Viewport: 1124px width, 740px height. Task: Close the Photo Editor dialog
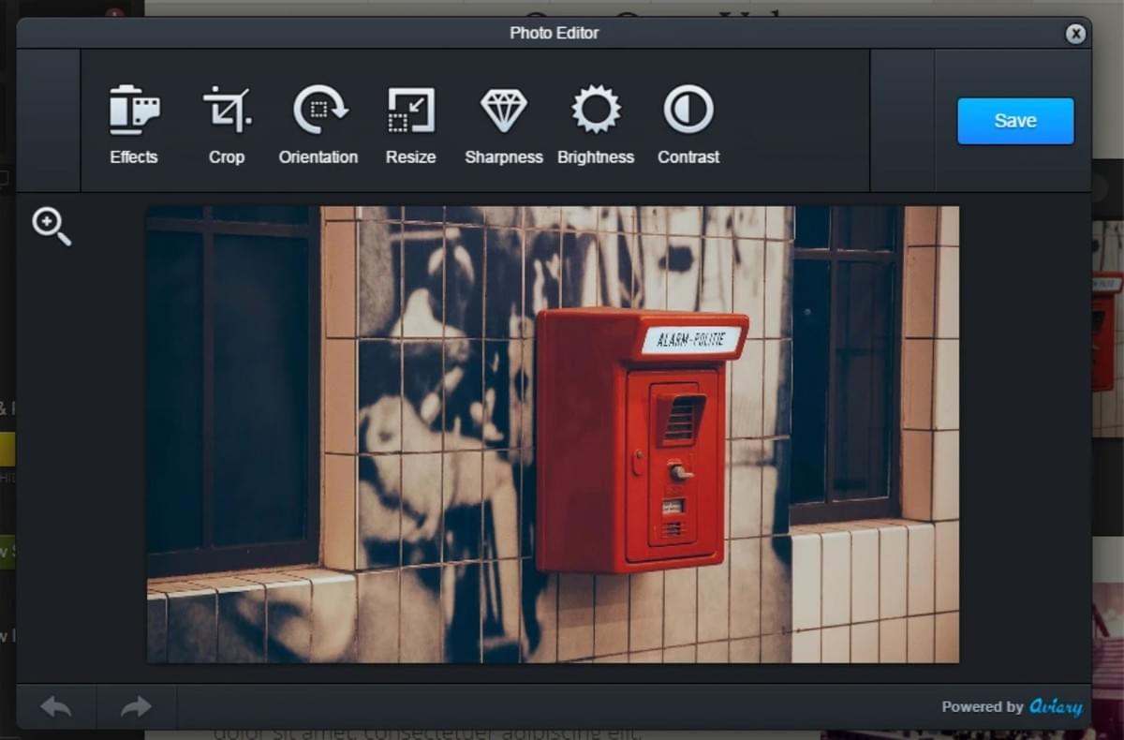tap(1076, 34)
